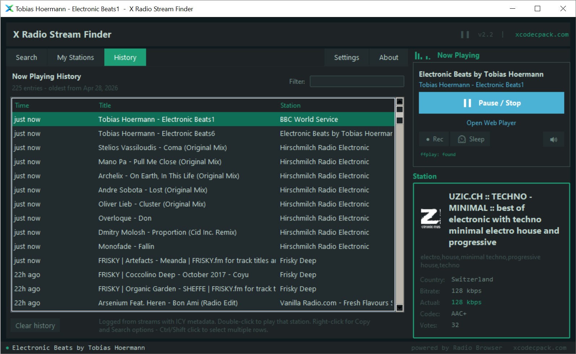
Task: Select Dmitry Molosh - Proportion row
Action: point(204,232)
